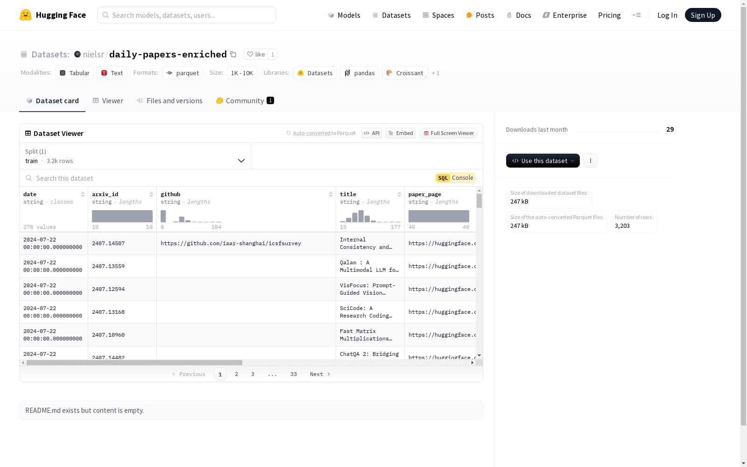Expand the Use this dataset dropdown
The height and width of the screenshot is (467, 747).
click(543, 161)
